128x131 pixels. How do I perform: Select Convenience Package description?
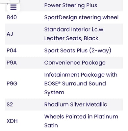tap(75, 63)
